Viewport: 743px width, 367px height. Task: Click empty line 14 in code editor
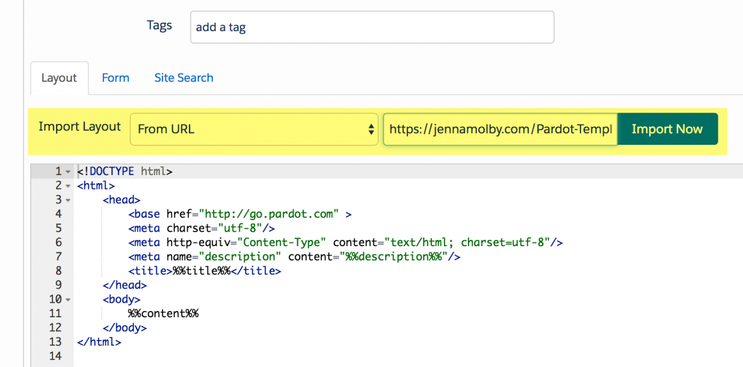tap(252, 356)
